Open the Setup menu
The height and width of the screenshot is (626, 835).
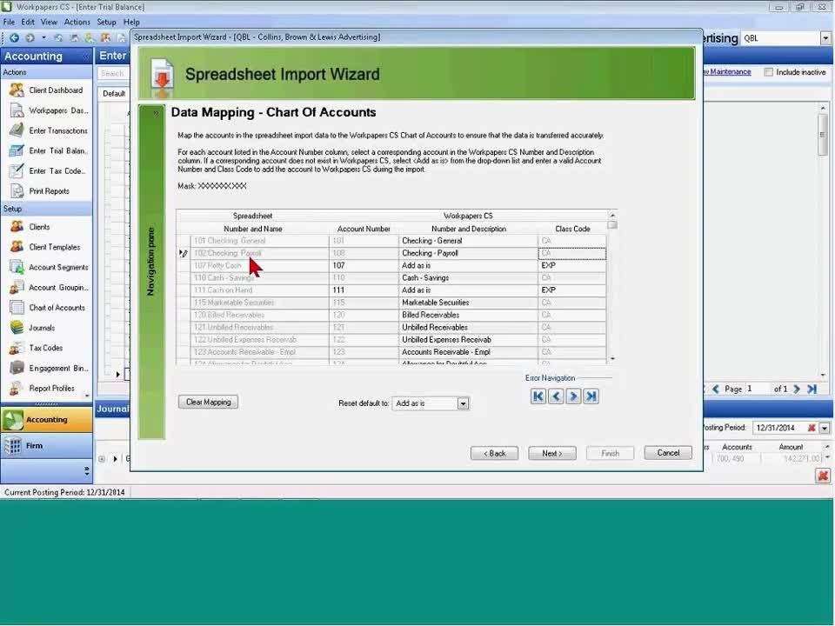(106, 22)
